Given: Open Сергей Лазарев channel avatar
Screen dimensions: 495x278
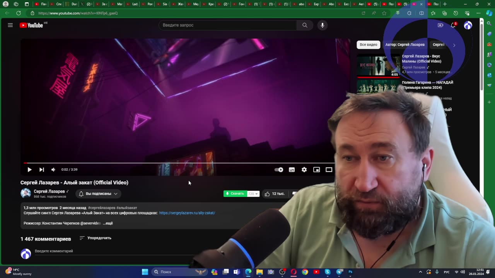Looking at the screenshot, I should pos(26,193).
